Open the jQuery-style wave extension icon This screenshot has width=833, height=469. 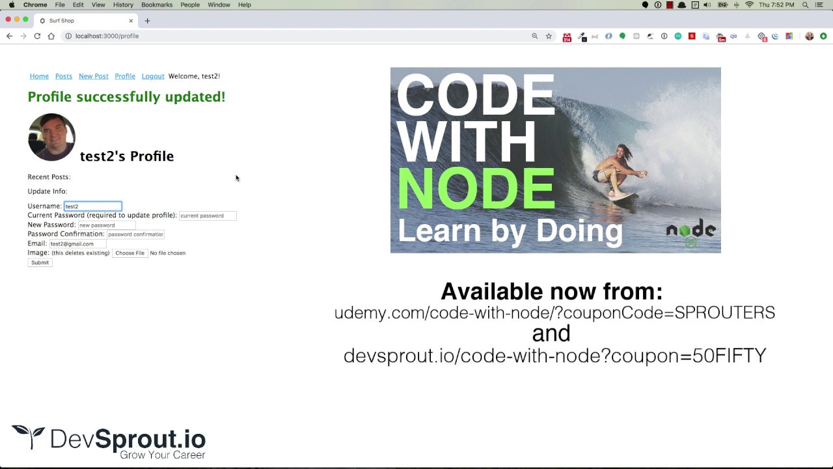[775, 36]
